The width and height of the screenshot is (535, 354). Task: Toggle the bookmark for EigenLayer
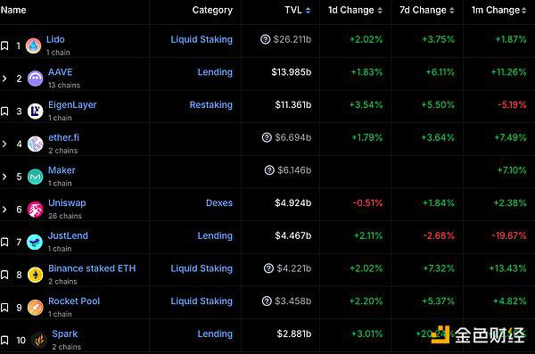(4, 111)
